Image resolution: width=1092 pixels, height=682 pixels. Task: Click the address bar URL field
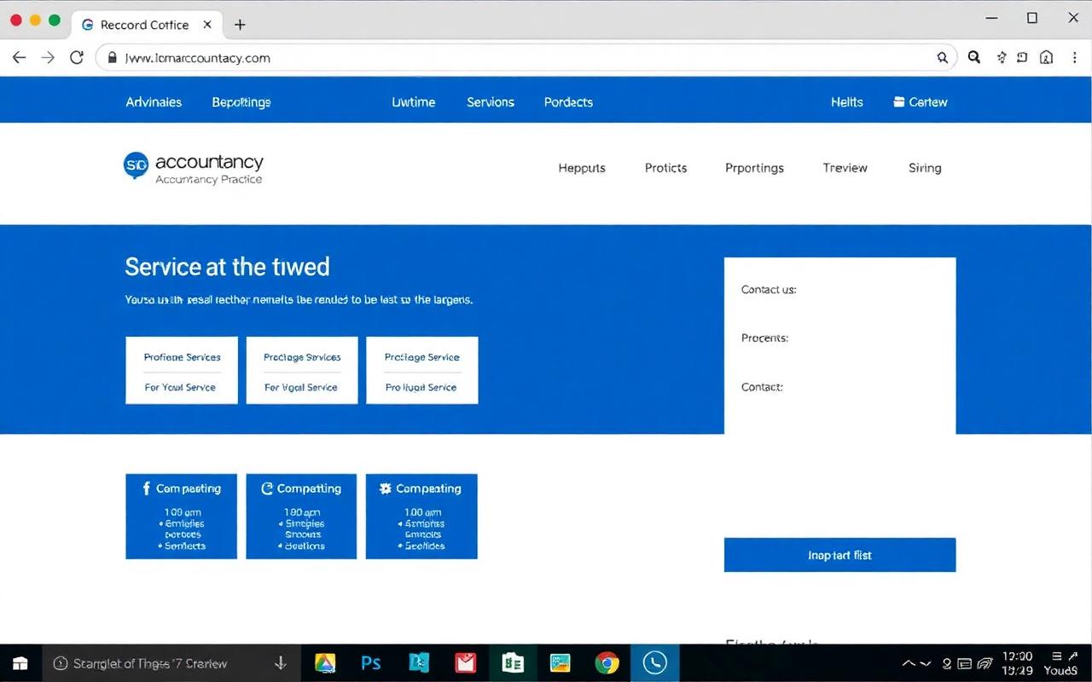click(x=526, y=58)
